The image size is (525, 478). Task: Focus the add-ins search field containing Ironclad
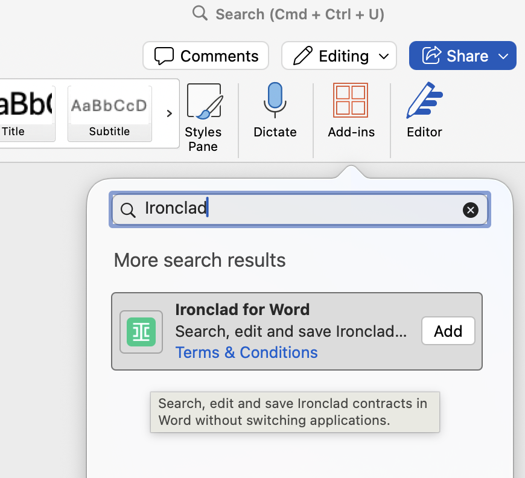tap(300, 209)
